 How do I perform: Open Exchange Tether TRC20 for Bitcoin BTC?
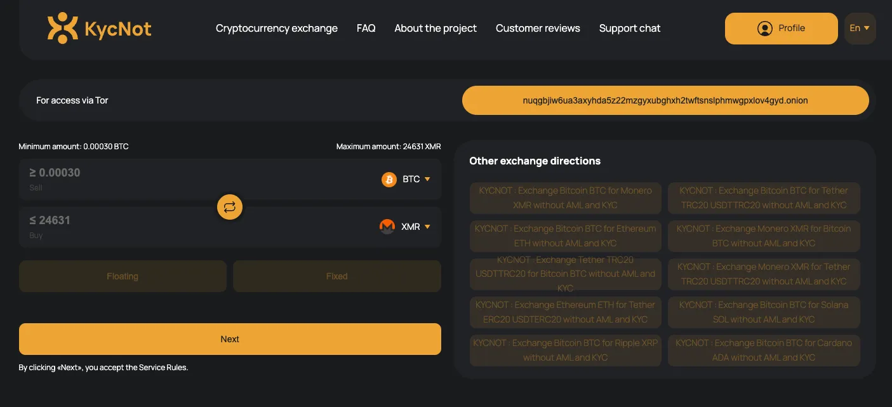click(566, 274)
